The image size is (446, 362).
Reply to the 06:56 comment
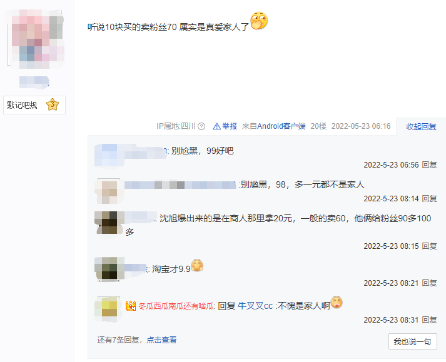point(429,165)
